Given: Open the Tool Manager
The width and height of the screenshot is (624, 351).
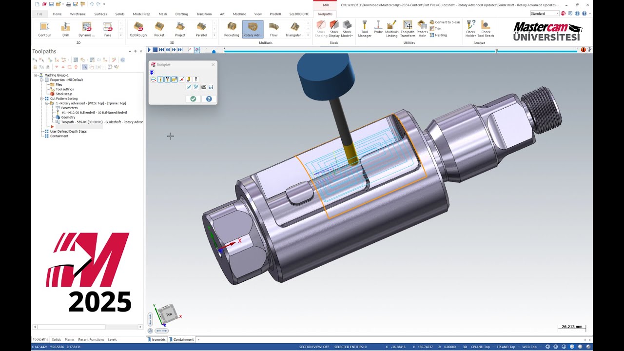Looking at the screenshot, I should point(365,29).
